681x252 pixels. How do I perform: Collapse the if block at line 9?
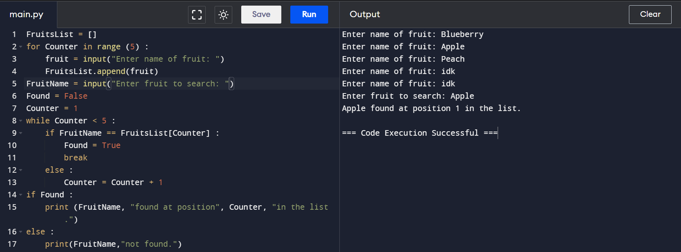coord(21,133)
